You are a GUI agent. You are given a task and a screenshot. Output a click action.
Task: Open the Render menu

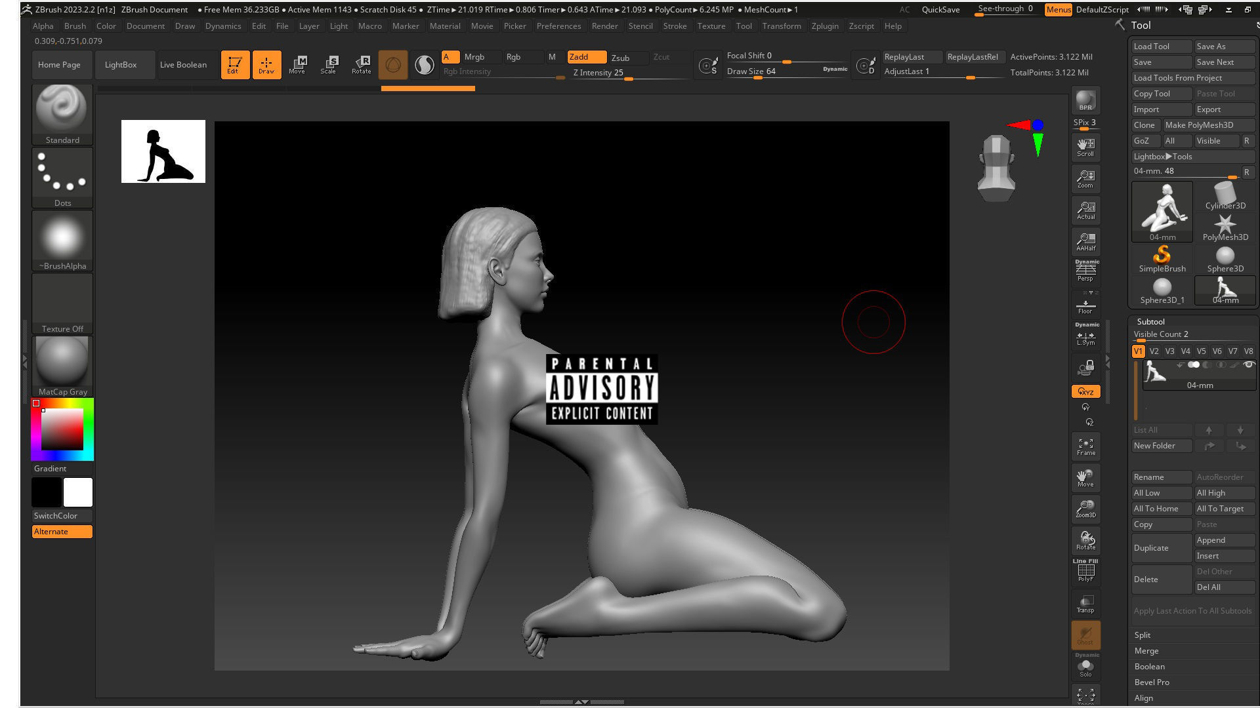coord(604,26)
